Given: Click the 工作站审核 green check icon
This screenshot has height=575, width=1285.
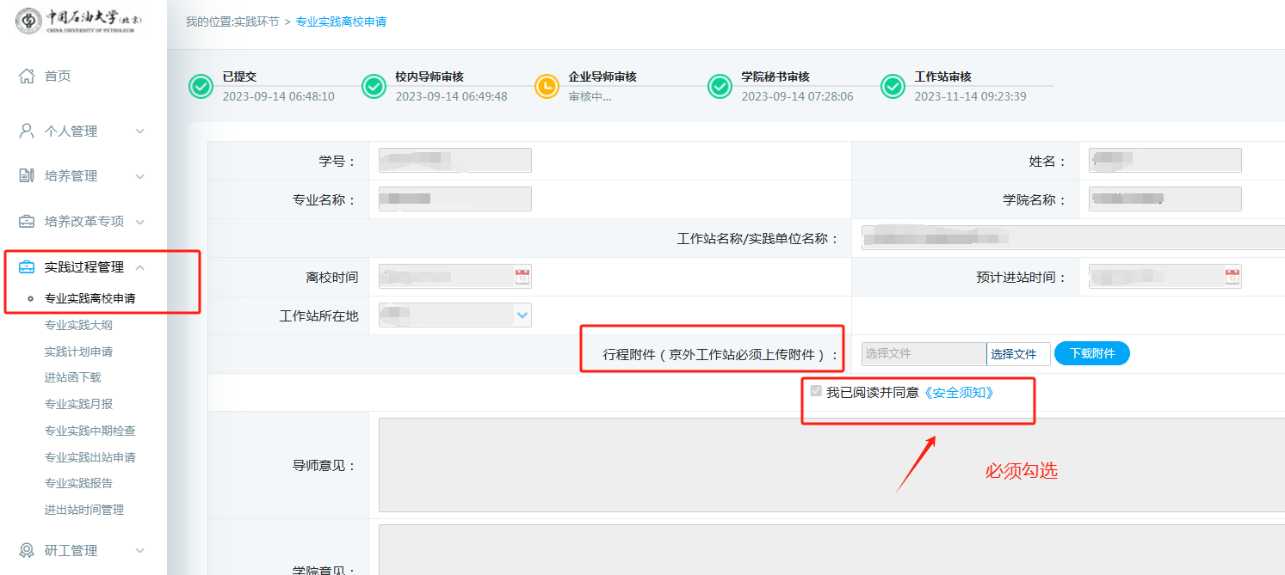Looking at the screenshot, I should [893, 87].
